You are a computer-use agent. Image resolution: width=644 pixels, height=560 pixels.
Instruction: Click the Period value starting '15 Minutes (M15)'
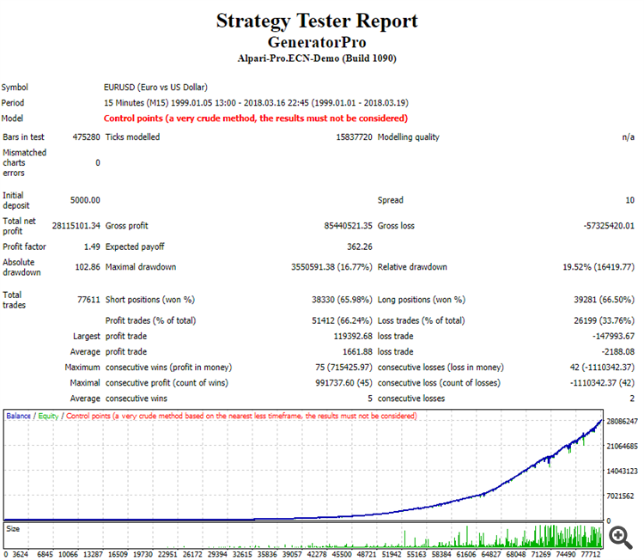coord(256,103)
